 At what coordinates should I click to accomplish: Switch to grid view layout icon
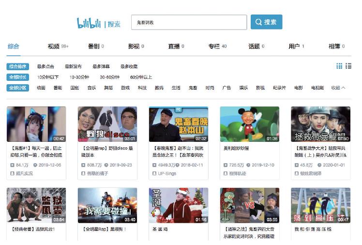339,66
